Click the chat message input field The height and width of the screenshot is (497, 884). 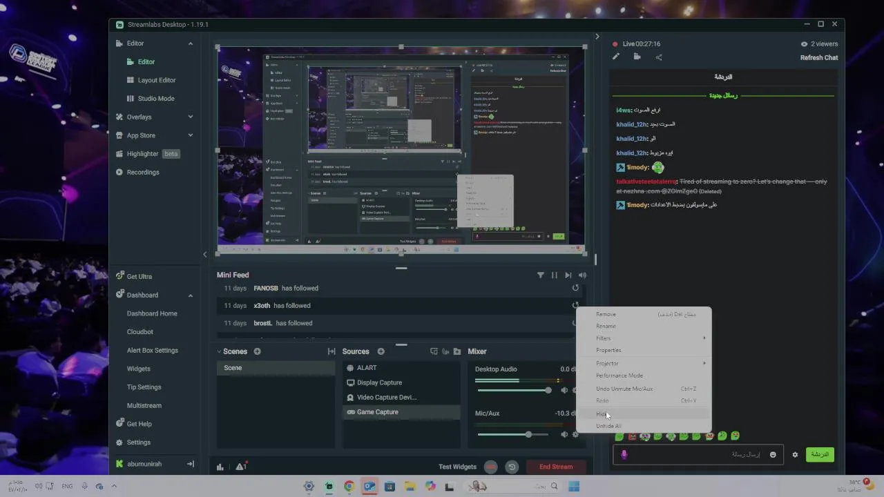tap(698, 455)
